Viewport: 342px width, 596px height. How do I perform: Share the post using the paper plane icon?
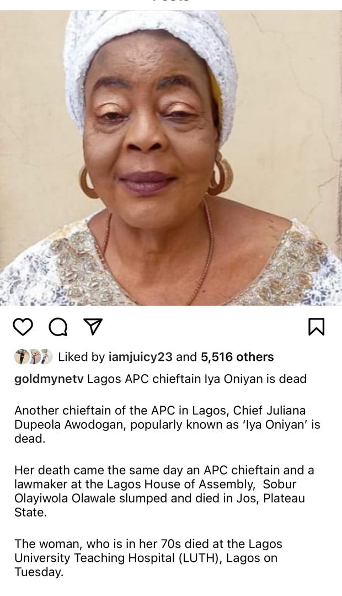pos(92,327)
